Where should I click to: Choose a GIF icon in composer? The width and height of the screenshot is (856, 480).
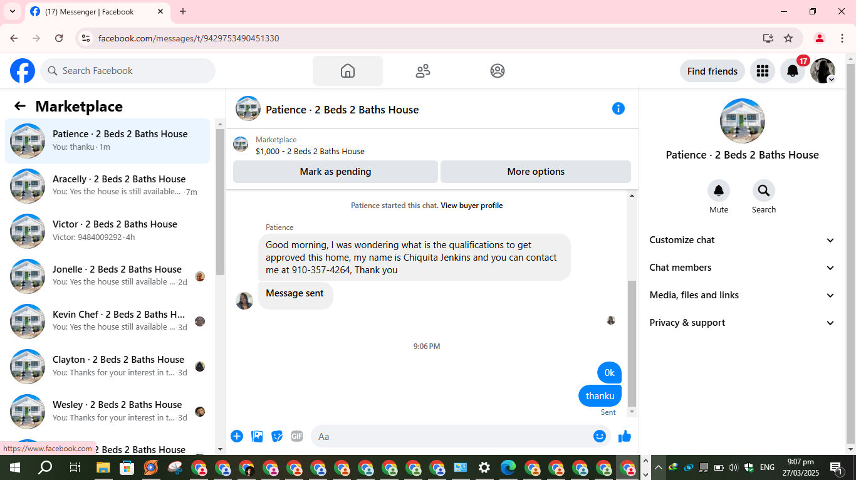pos(297,436)
